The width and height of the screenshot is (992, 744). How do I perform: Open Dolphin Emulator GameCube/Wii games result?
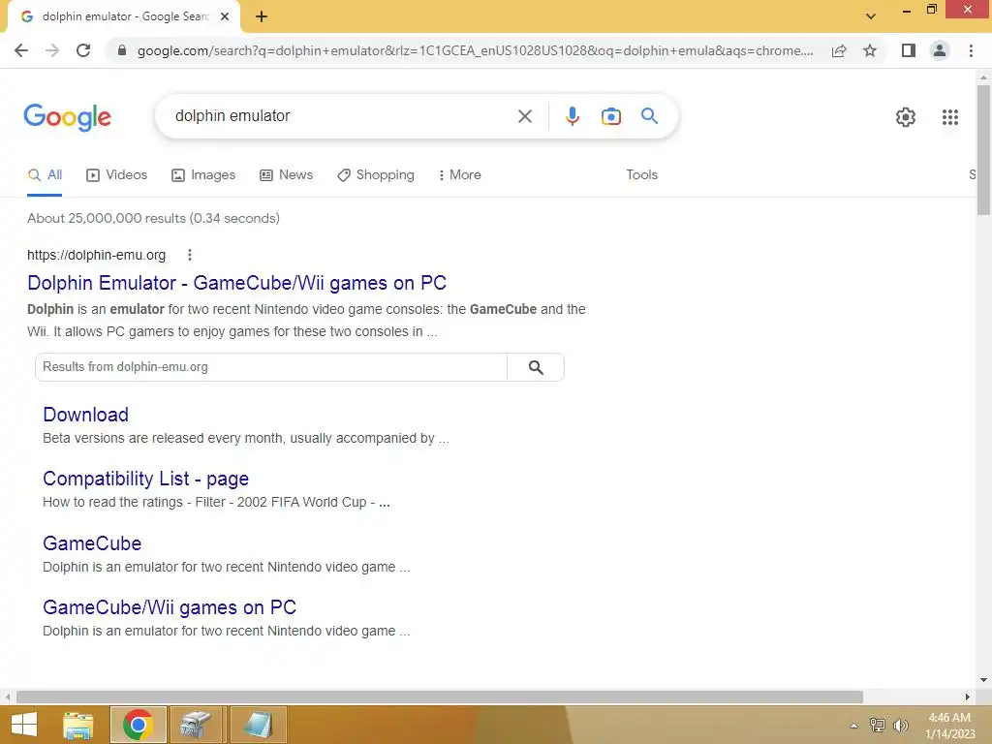point(236,283)
